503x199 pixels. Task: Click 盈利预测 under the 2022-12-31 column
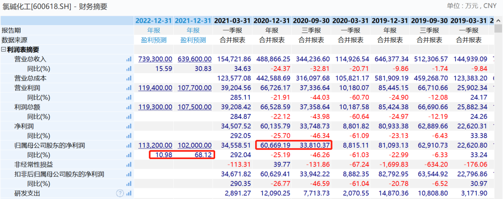[154, 40]
